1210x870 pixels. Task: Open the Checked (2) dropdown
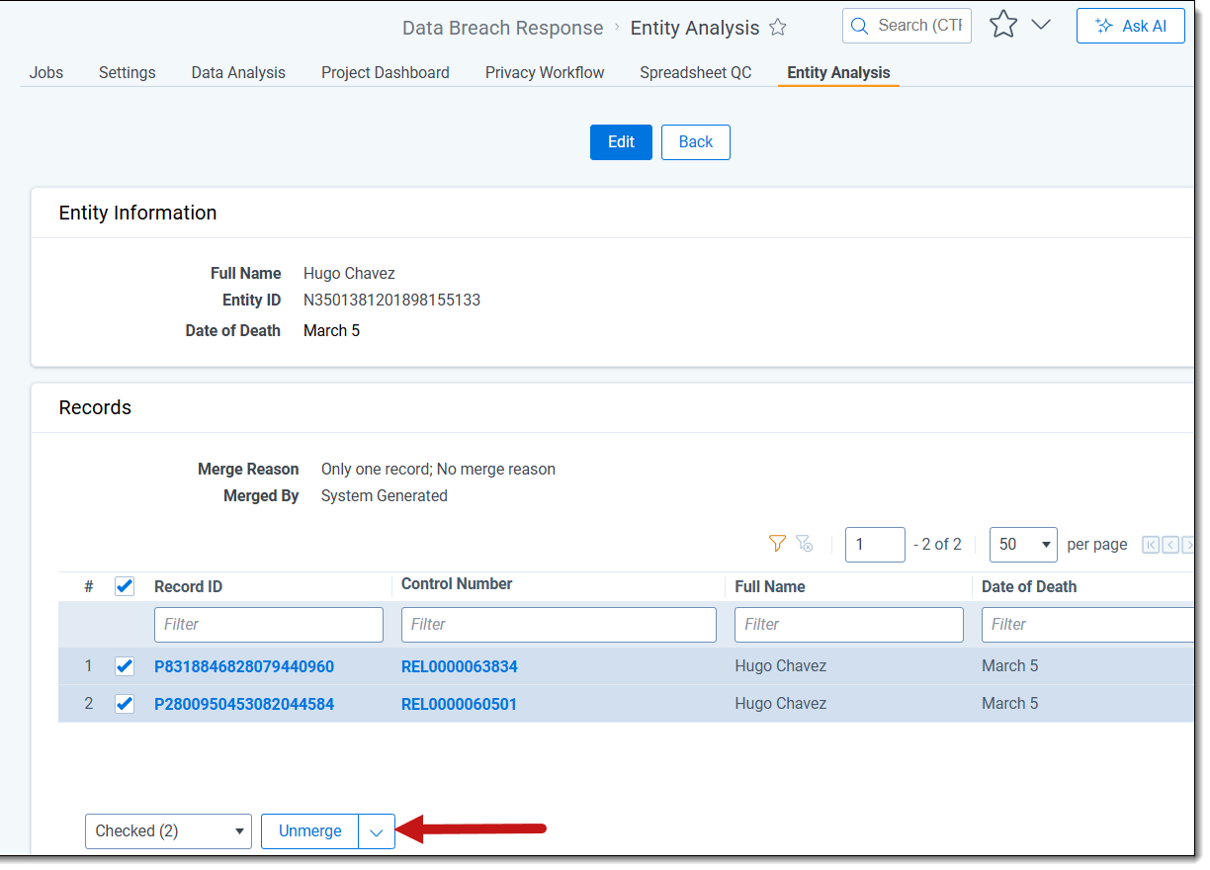pos(168,831)
